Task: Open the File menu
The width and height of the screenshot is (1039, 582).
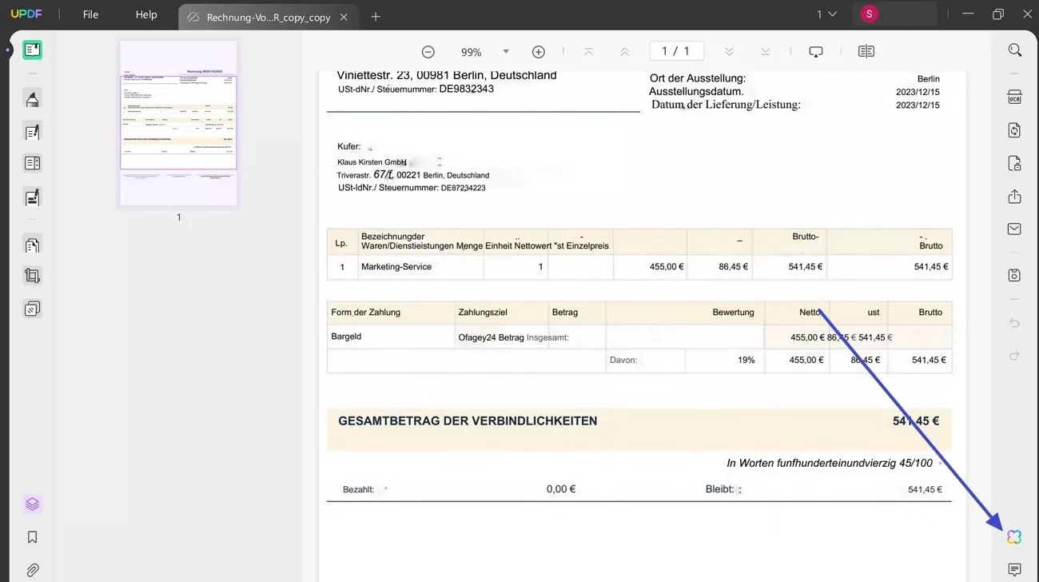Action: pyautogui.click(x=90, y=14)
